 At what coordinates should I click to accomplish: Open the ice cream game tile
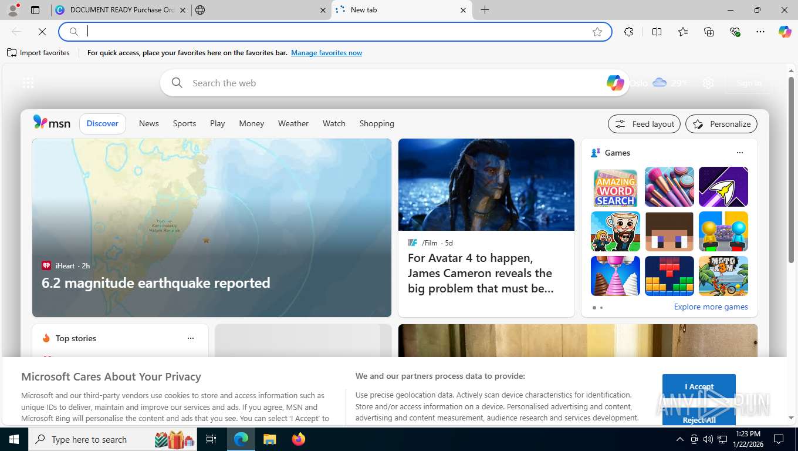pyautogui.click(x=616, y=276)
